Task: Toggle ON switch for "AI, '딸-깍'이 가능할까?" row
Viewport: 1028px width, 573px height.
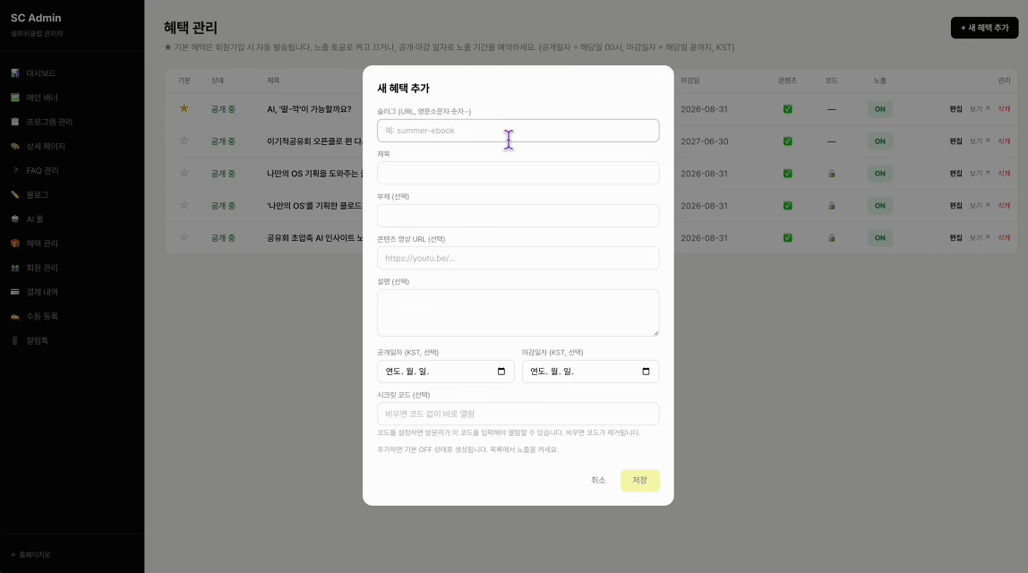Action: 880,109
